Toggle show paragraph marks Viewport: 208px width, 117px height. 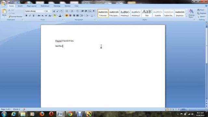(x=94, y=11)
